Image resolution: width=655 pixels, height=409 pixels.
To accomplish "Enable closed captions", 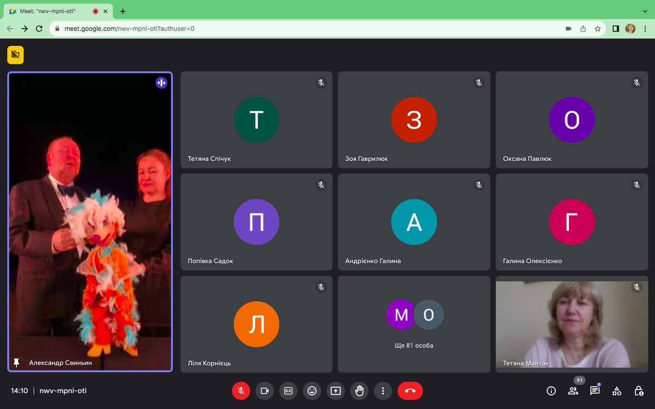I will pos(288,391).
